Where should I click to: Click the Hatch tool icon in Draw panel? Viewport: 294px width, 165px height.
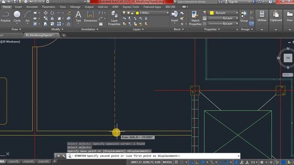pos(35,24)
